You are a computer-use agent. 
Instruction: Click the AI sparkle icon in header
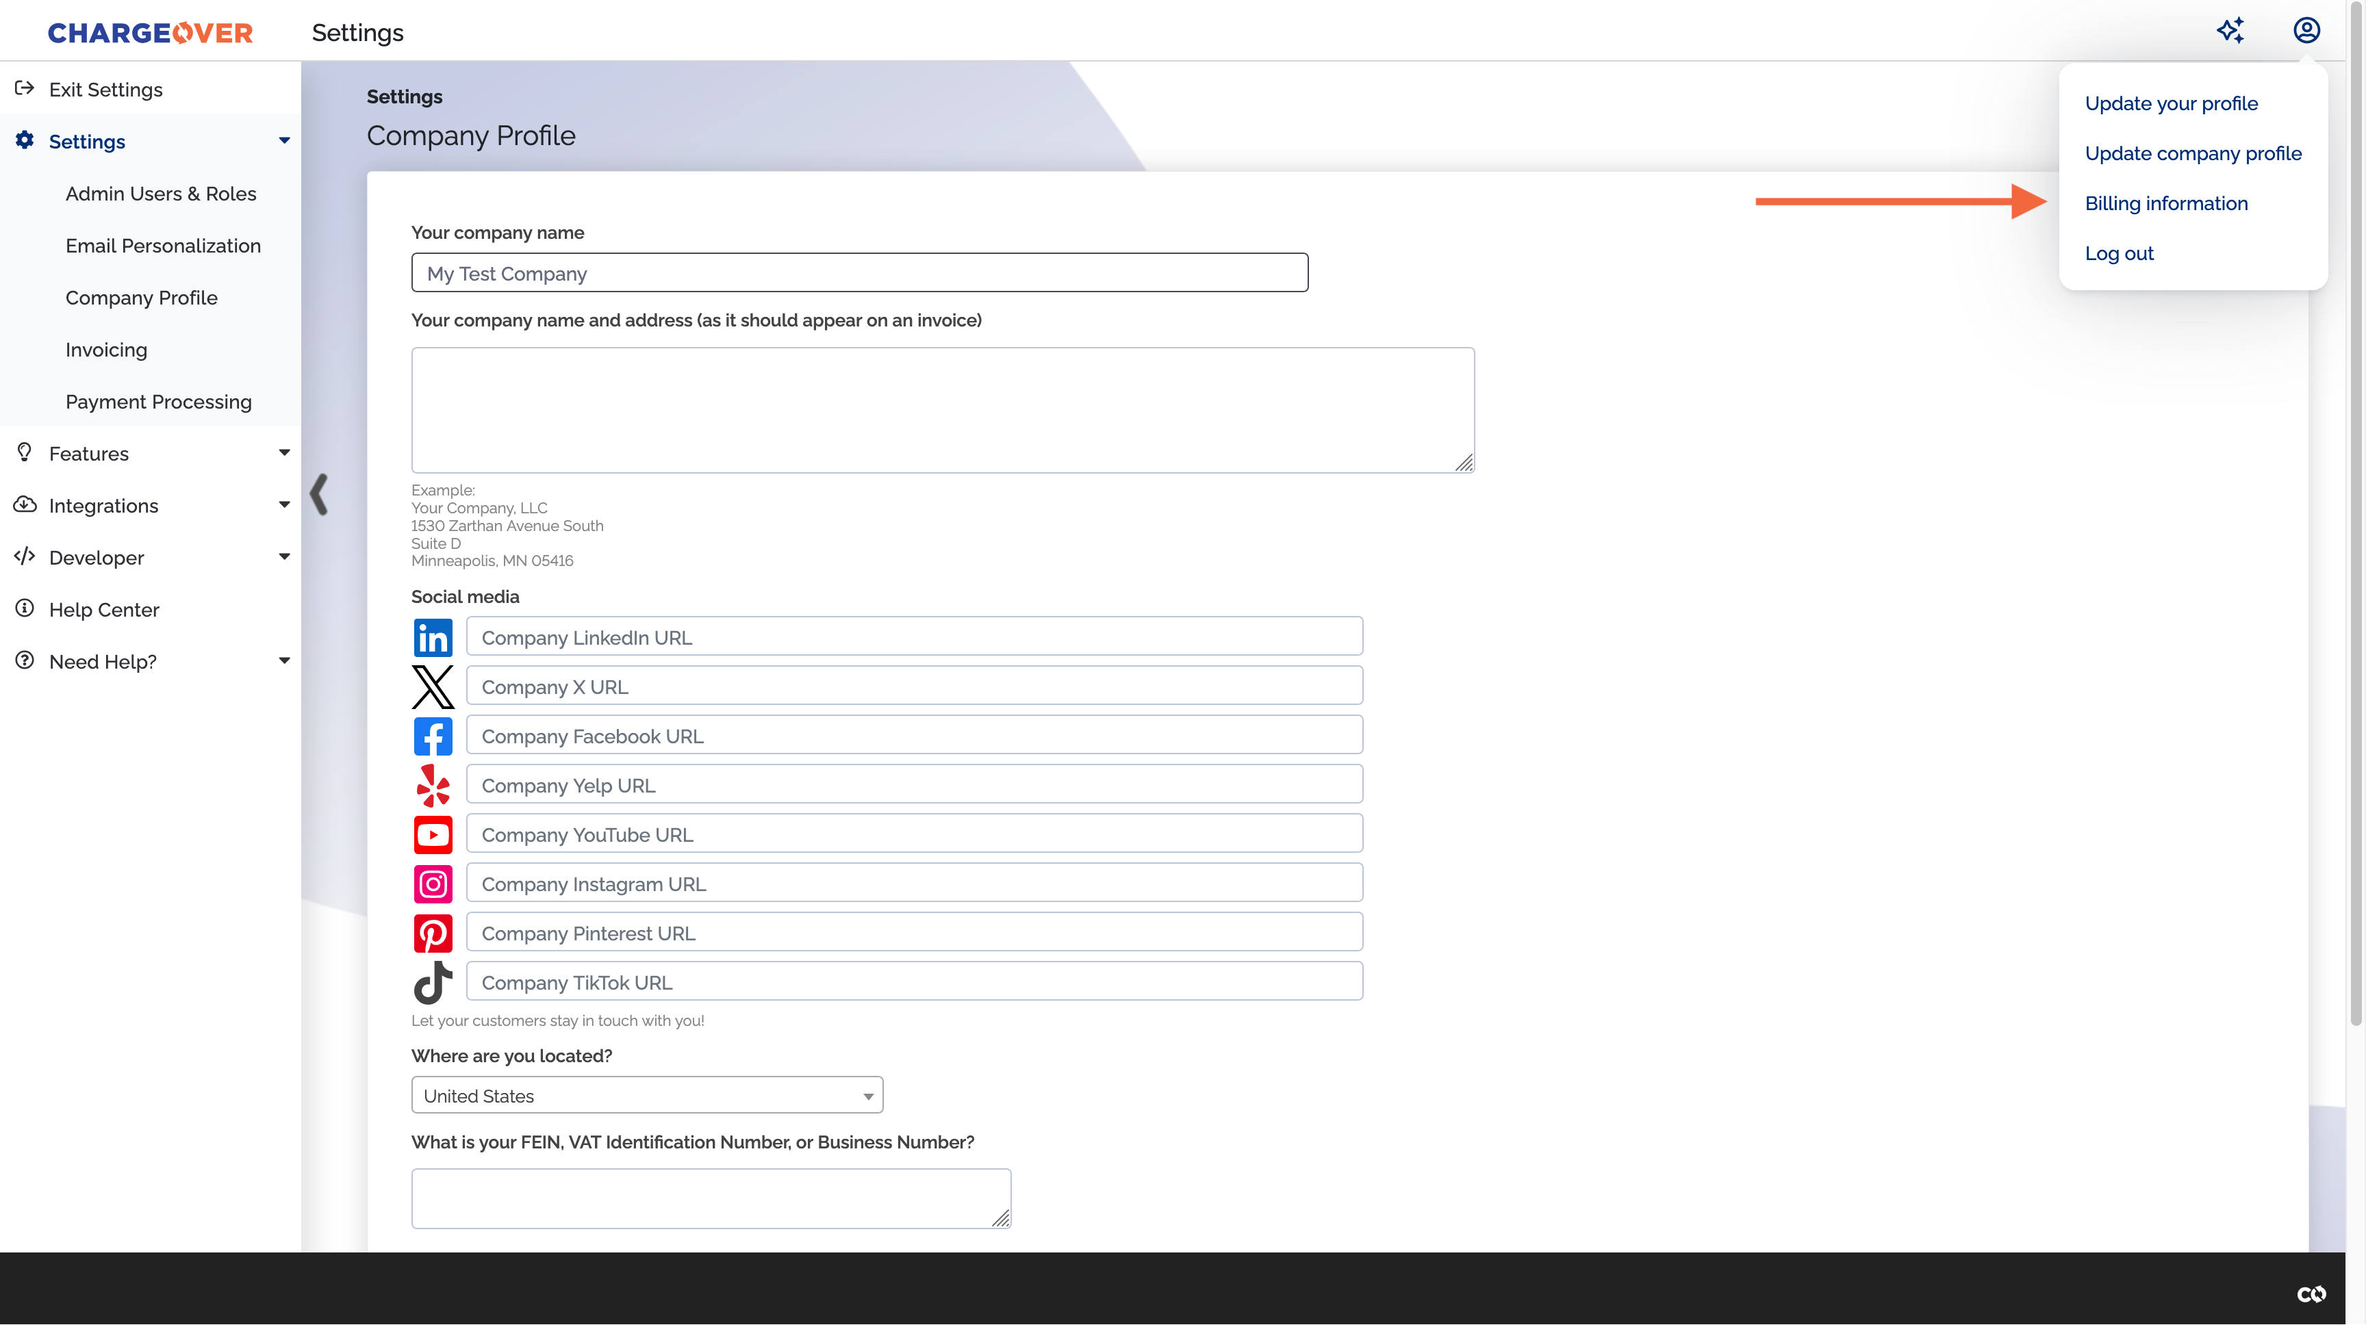pyautogui.click(x=2229, y=31)
